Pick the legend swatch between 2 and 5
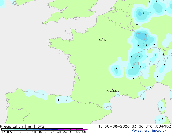The height and width of the screenshot is (133, 172). 23,129
